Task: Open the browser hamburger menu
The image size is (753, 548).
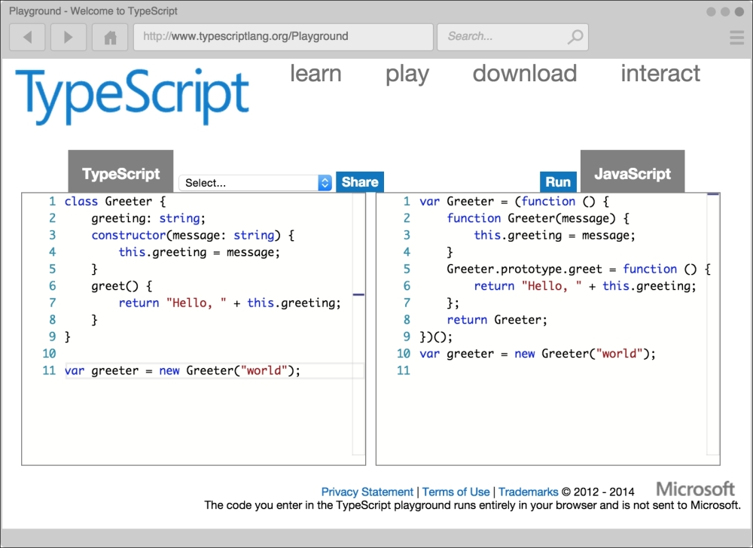Action: pos(736,36)
